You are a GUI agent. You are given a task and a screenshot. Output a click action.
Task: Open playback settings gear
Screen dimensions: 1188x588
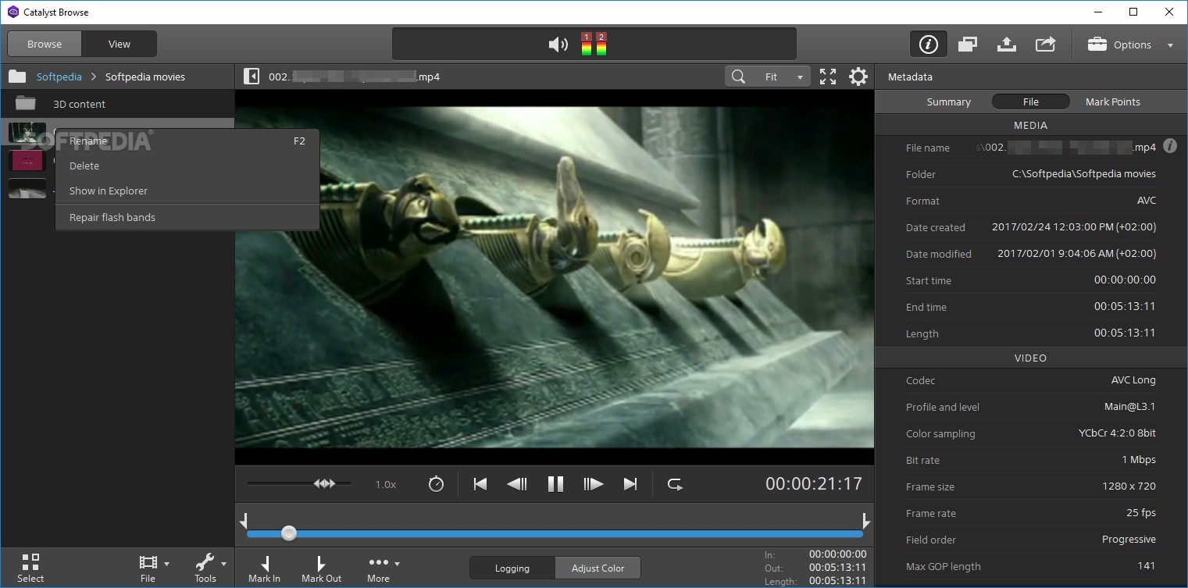858,77
